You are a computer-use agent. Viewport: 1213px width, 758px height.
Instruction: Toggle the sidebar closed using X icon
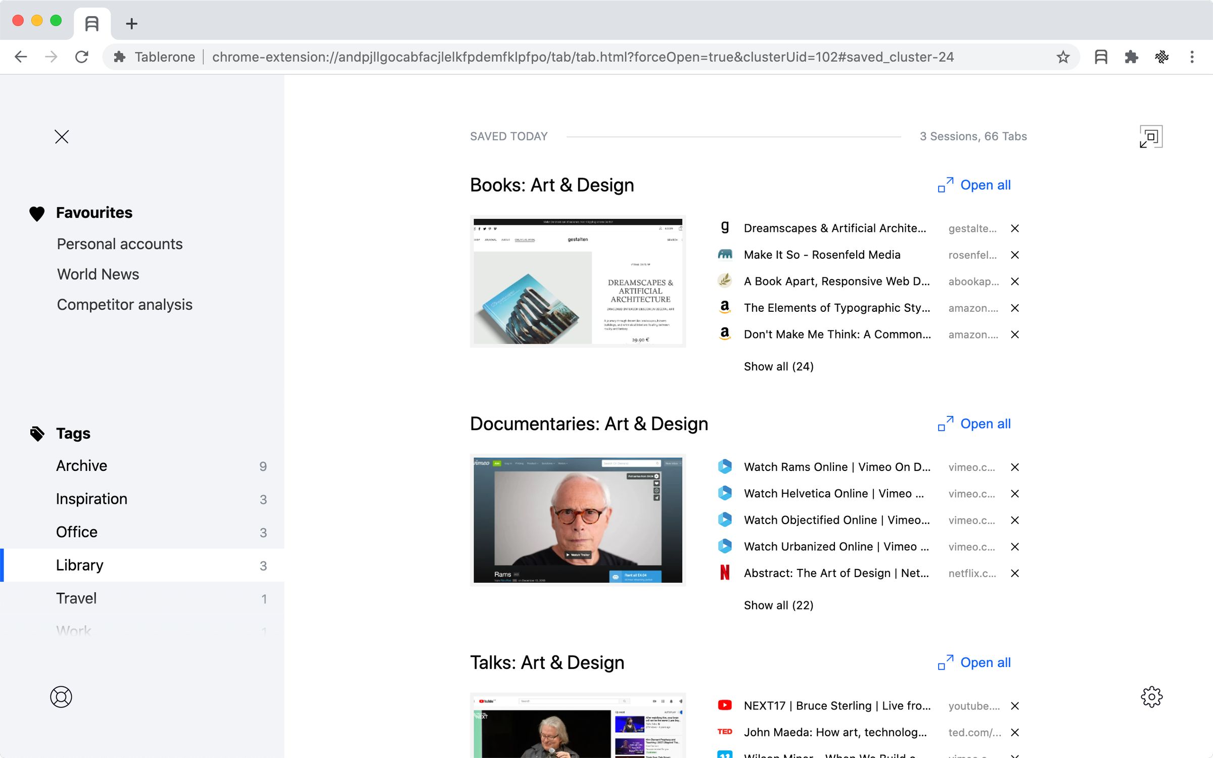tap(61, 136)
